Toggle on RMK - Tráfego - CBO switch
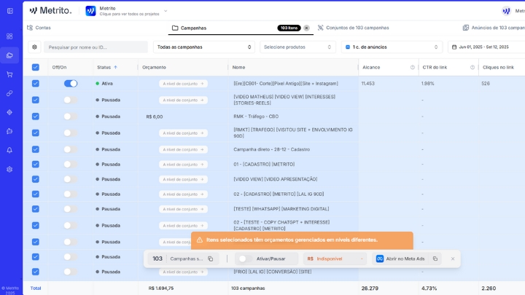 (x=70, y=117)
